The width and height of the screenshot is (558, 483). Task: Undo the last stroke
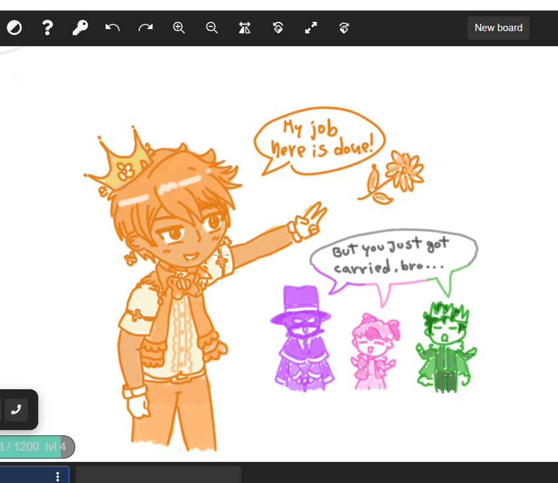[x=112, y=28]
